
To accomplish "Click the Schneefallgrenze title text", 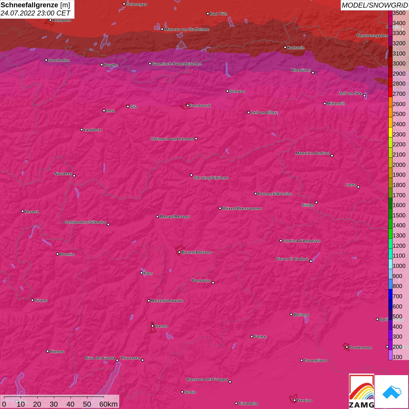I will [x=29, y=5].
